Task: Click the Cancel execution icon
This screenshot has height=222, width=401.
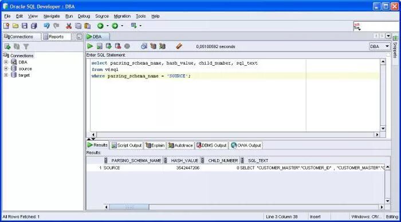Action: [127, 46]
